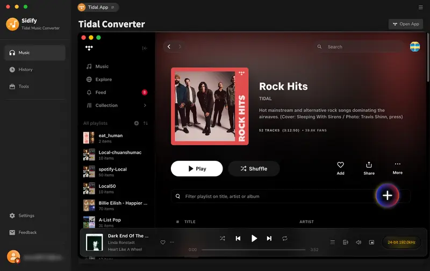Share the Rock Hits playlist
The height and width of the screenshot is (271, 430).
[x=369, y=168]
